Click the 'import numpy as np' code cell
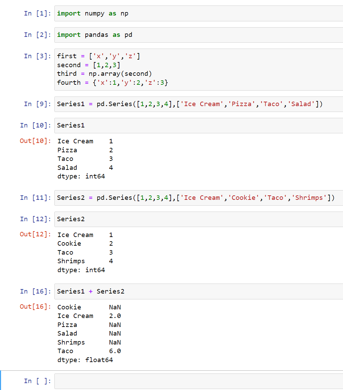 coord(199,13)
